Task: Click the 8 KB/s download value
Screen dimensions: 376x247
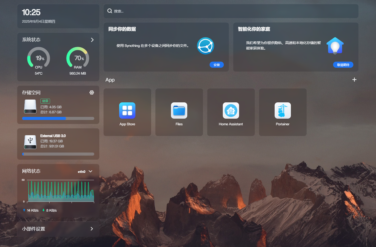Action: (52, 210)
